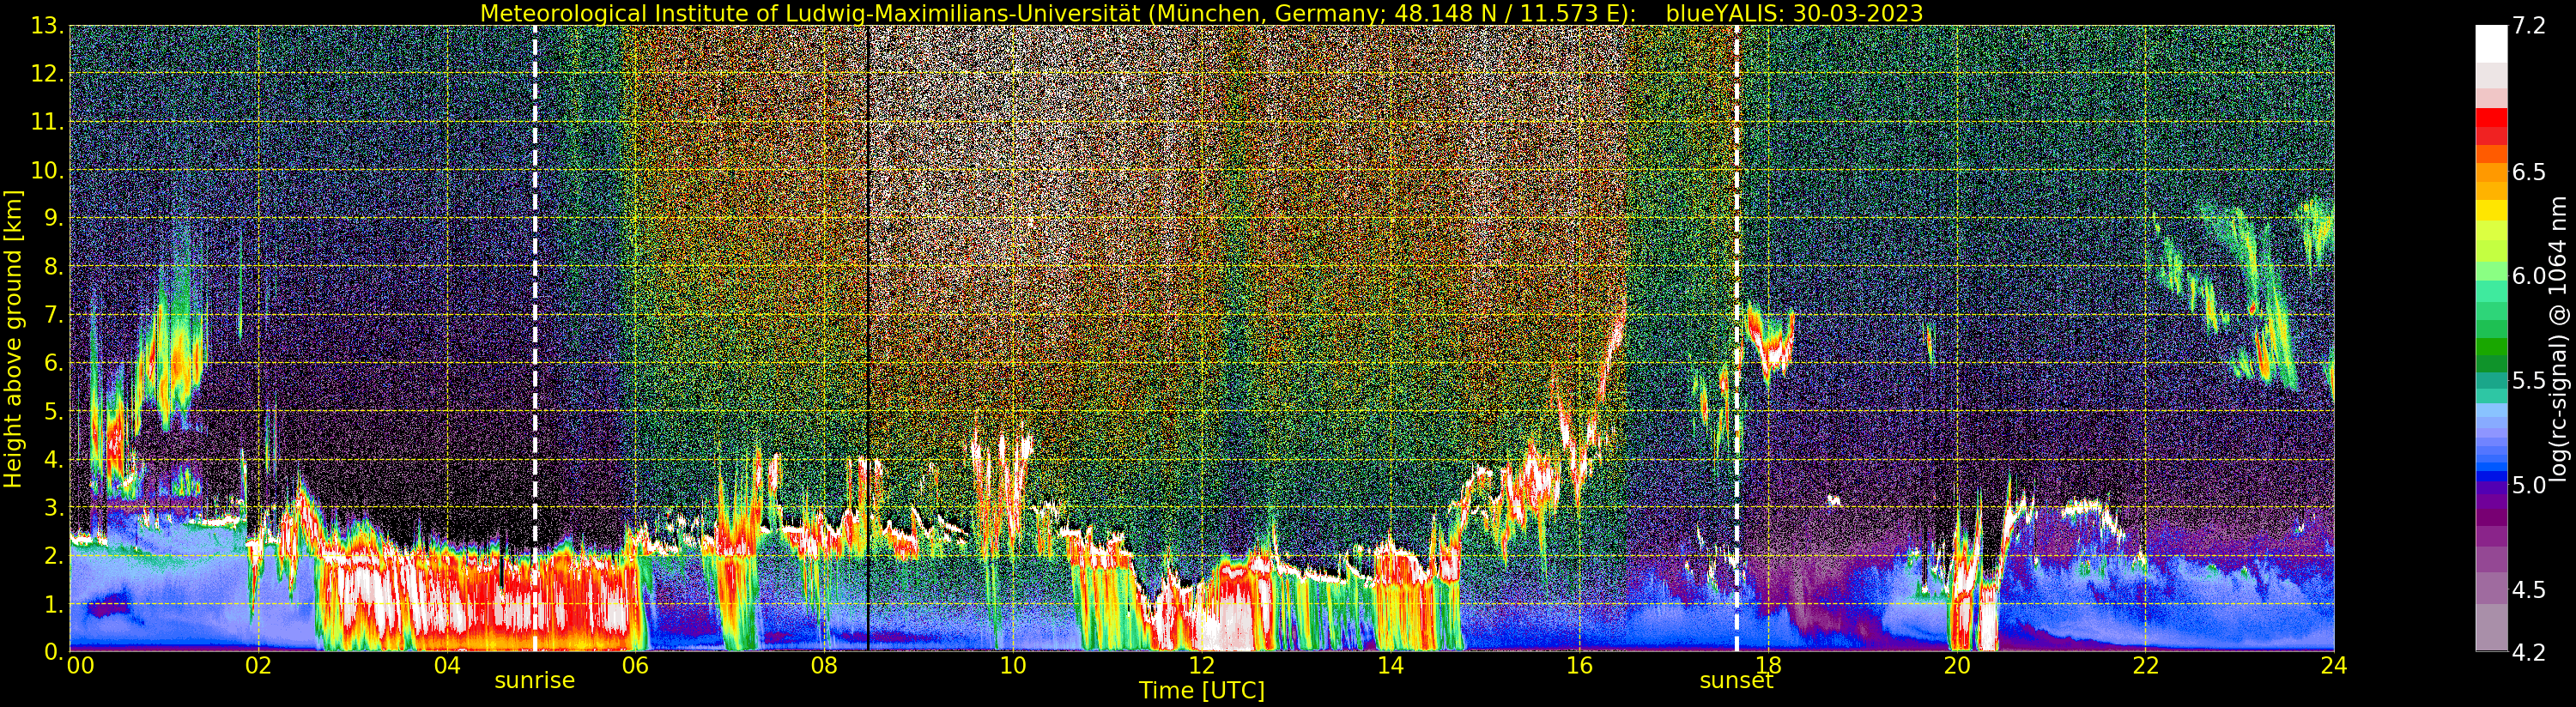2576x707 pixels.
Task: Click the 18 tick on the time axis
Action: pos(1768,666)
